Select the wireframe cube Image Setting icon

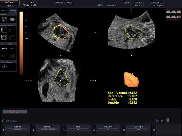[x=13, y=38]
